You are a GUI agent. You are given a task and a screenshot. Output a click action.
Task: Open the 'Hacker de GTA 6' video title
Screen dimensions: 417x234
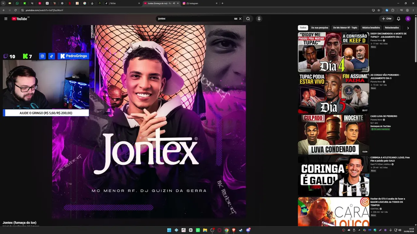coord(388,202)
